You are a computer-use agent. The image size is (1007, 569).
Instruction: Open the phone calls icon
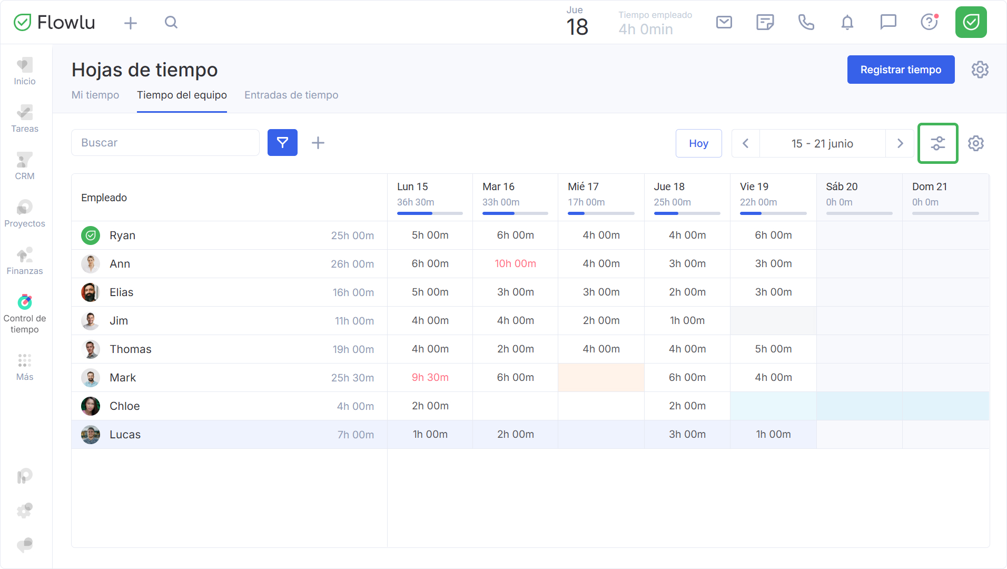[x=806, y=22]
